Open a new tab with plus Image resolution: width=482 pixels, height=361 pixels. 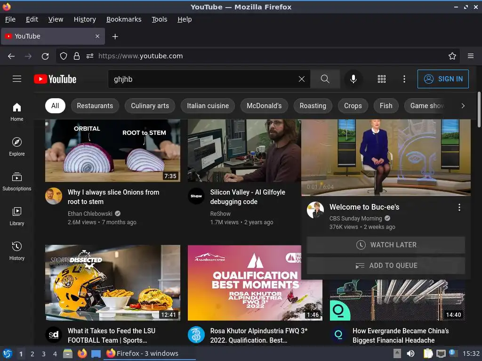115,37
